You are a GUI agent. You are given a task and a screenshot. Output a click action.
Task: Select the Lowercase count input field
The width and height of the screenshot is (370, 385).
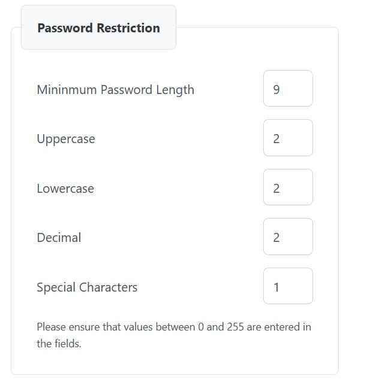click(x=288, y=187)
